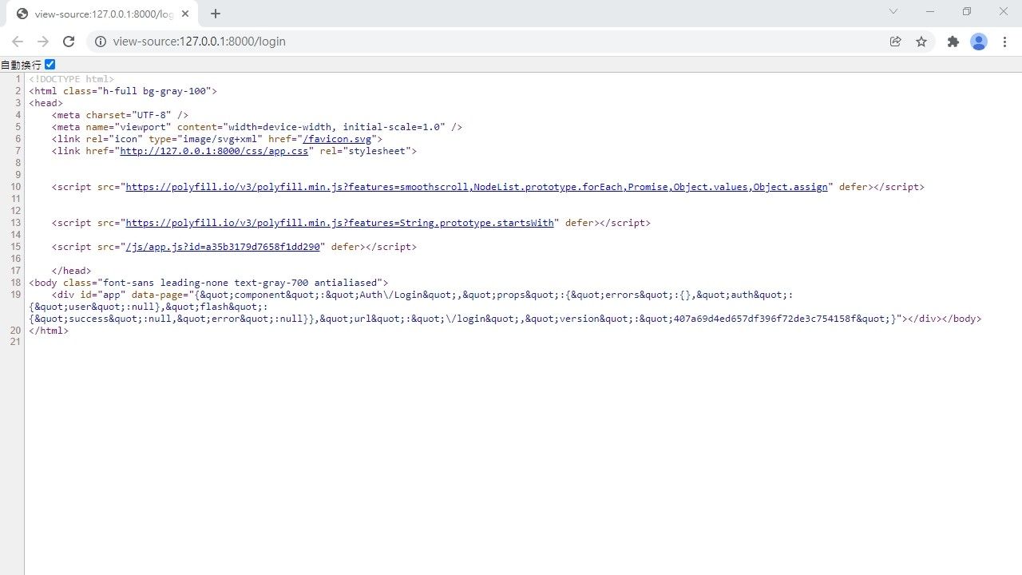The width and height of the screenshot is (1022, 575).
Task: Open Chrome's three-dot menu icon
Action: coord(1004,42)
